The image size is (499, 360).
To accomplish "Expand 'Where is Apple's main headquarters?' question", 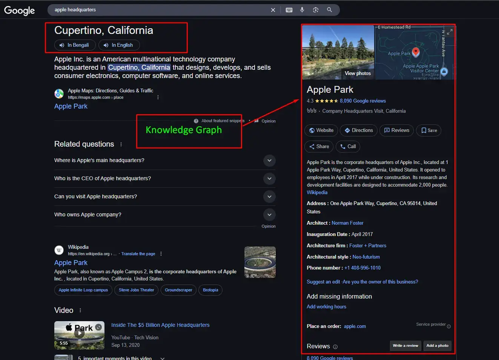I will (x=269, y=160).
